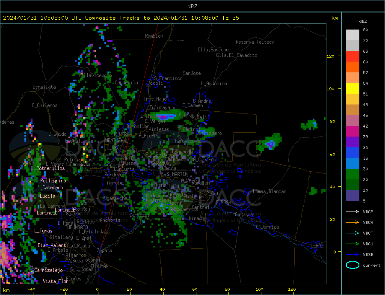Image resolution: width=385 pixels, height=295 pixels.
Task: Click the L_Asuncion place label
Action: 214,83
